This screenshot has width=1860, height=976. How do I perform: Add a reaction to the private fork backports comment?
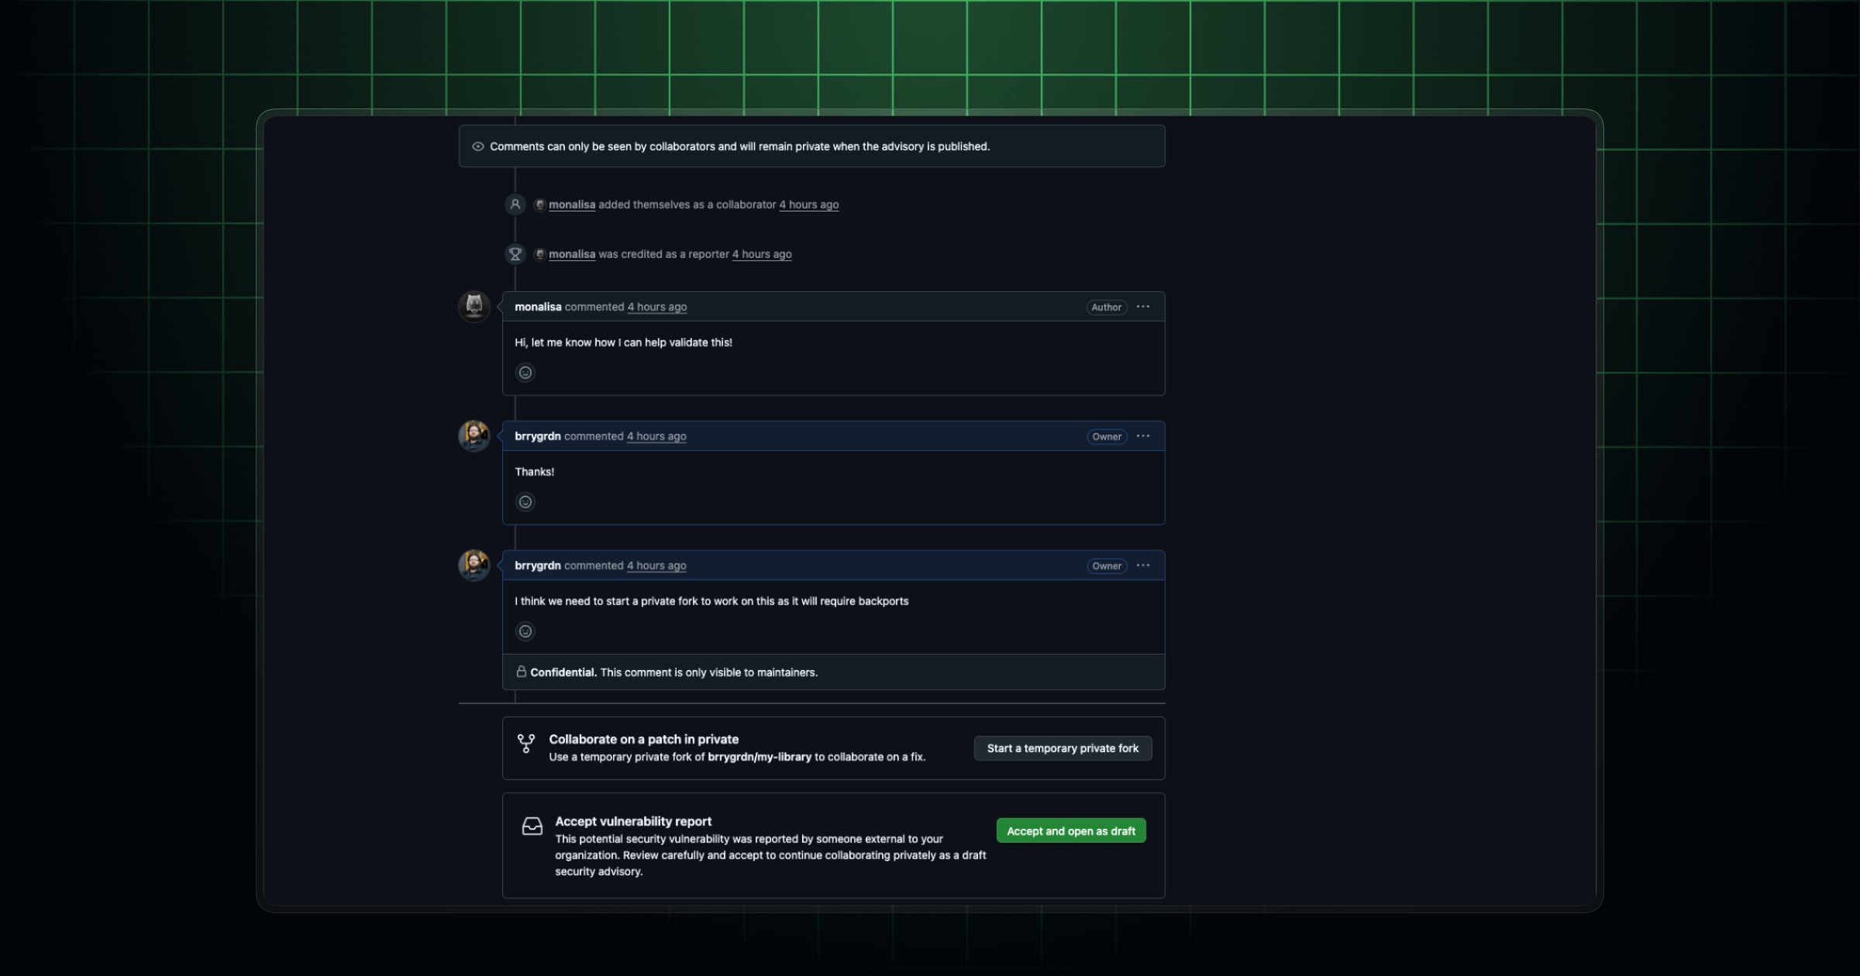pyautogui.click(x=525, y=631)
